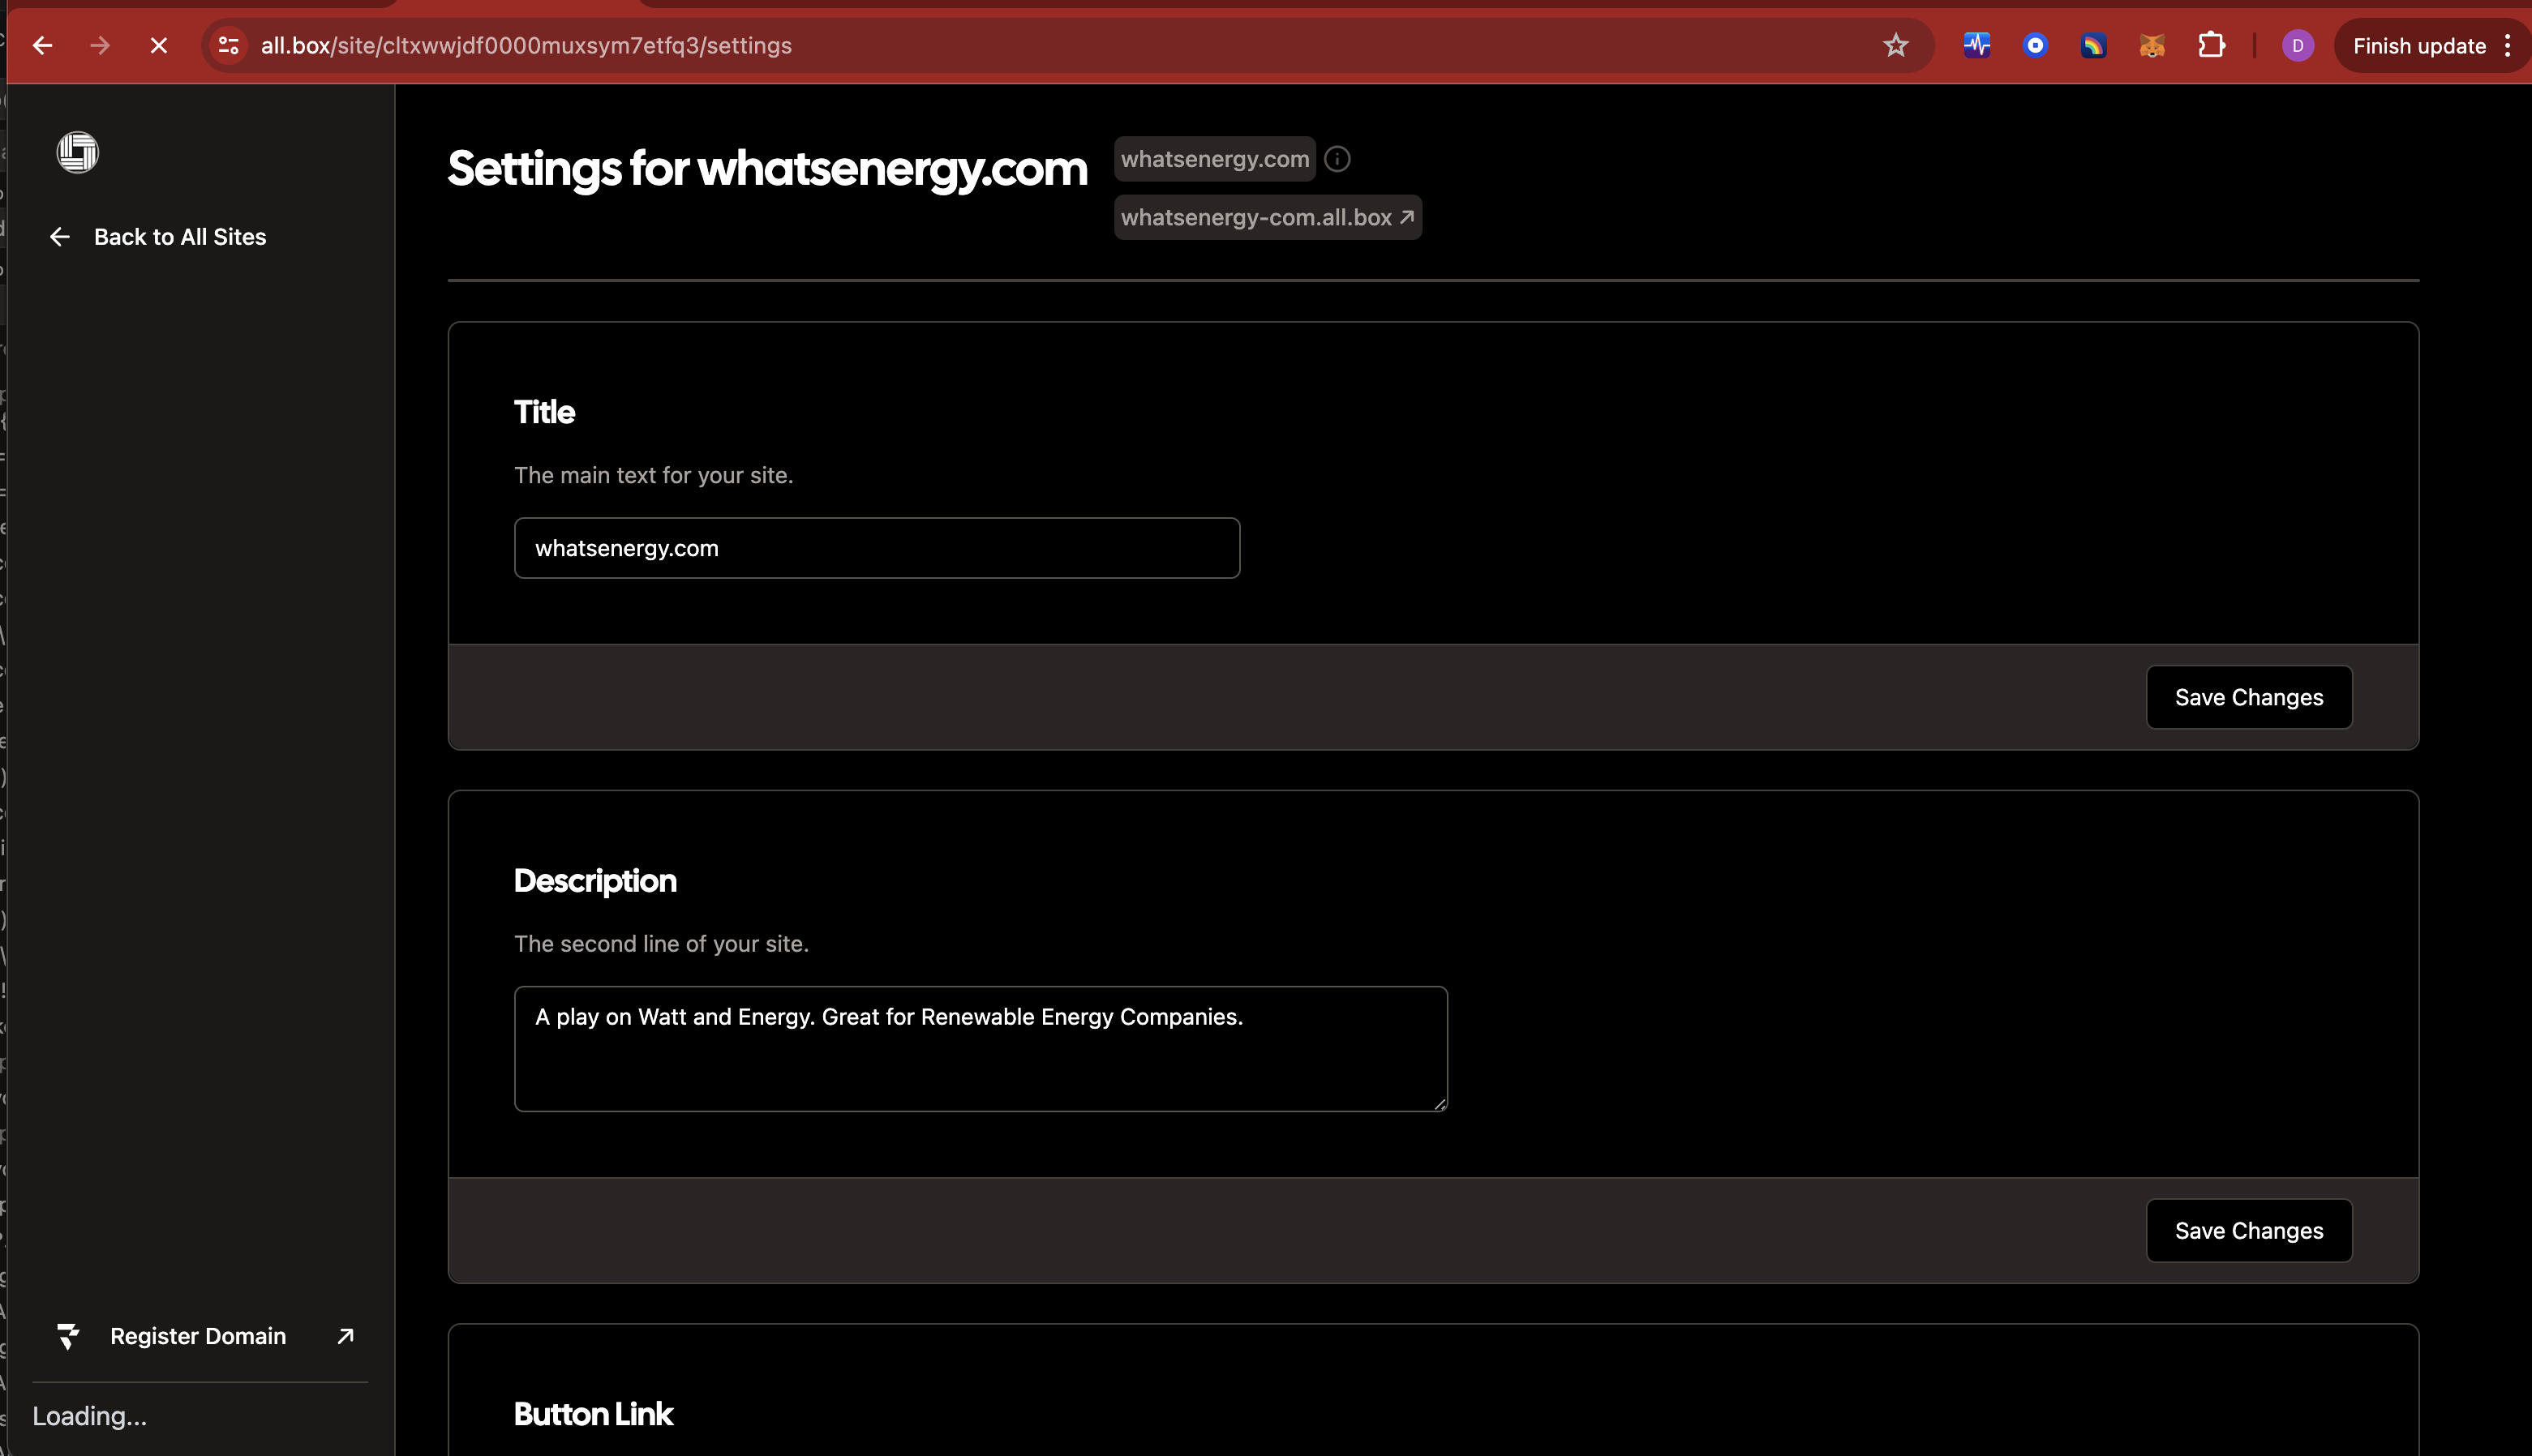Go back using the browser back arrow
Viewport: 2532px width, 1456px height.
(x=42, y=46)
